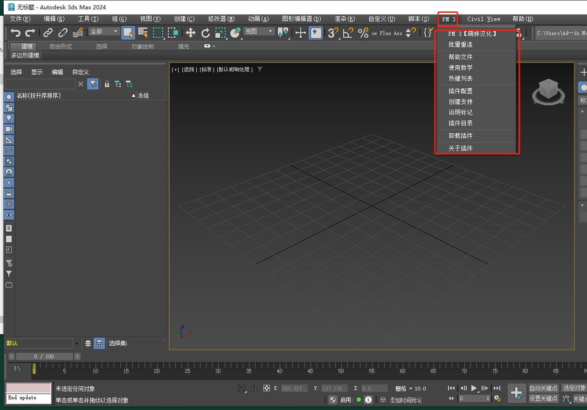Image resolution: width=587 pixels, height=410 pixels.
Task: Open Select by Name list icon
Action: [x=143, y=33]
